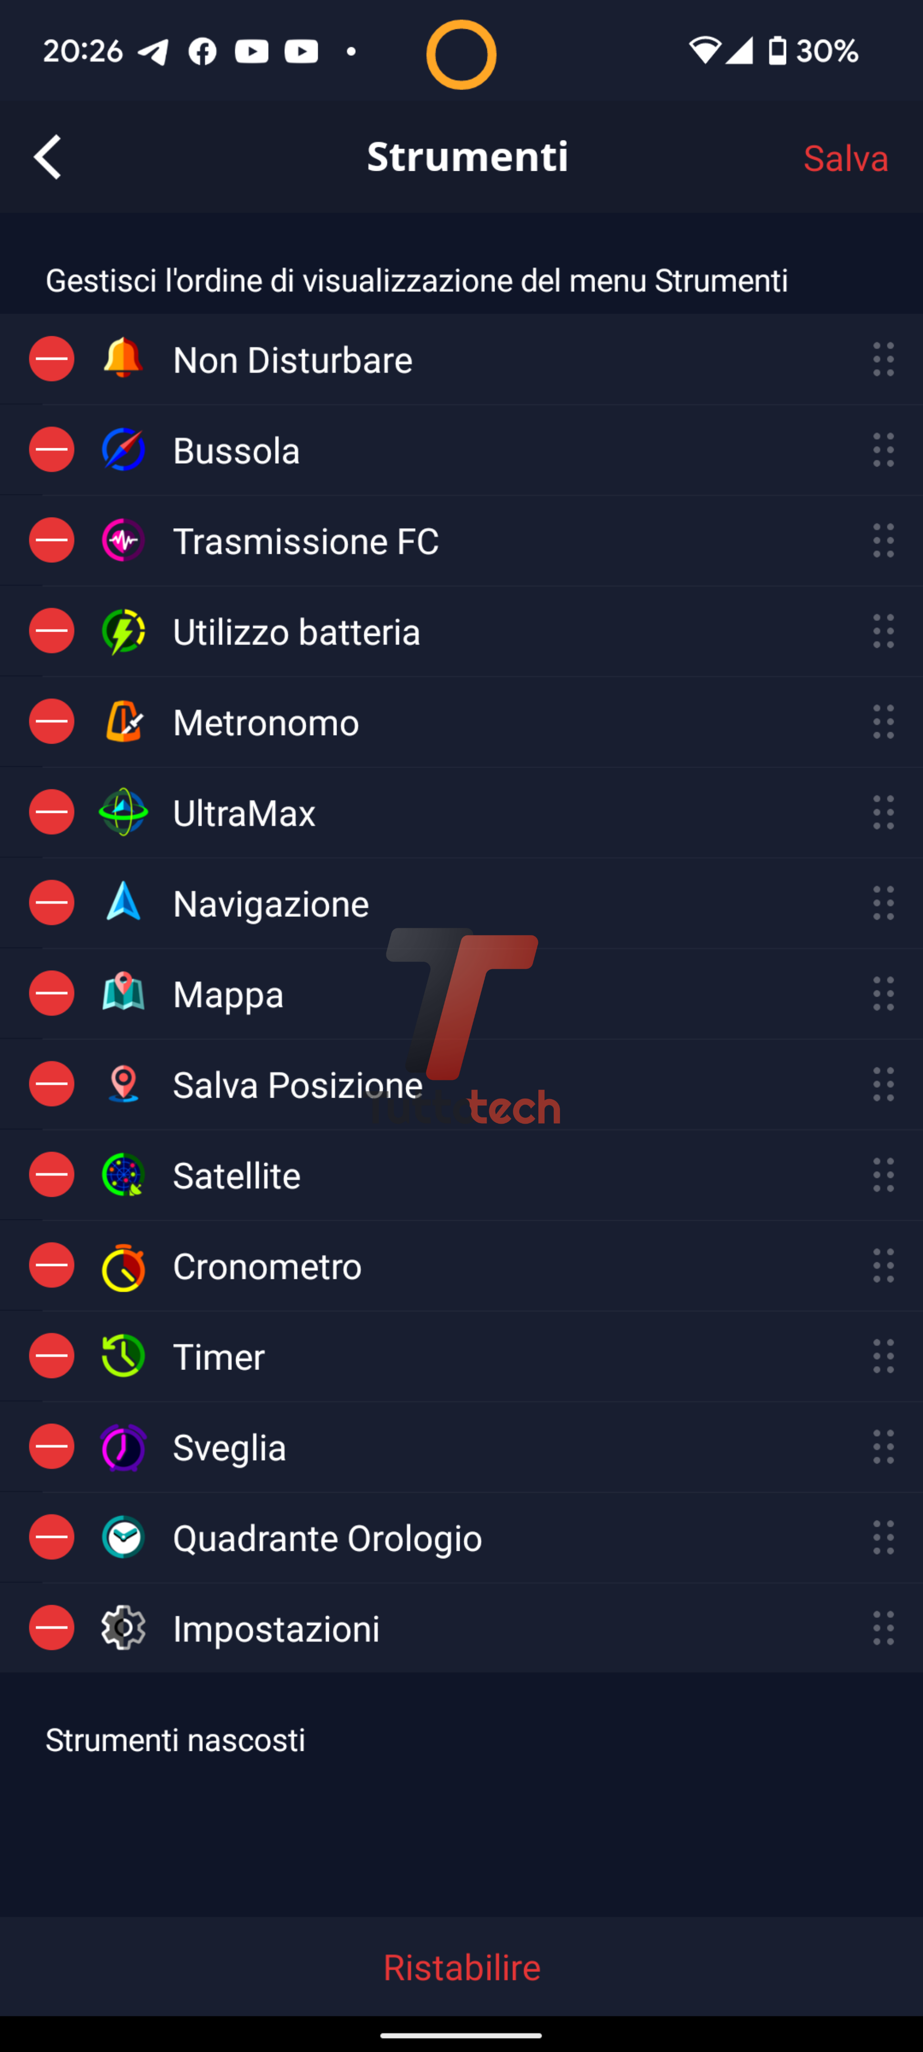Tap the Trasmissione FC heart rate icon

click(124, 541)
